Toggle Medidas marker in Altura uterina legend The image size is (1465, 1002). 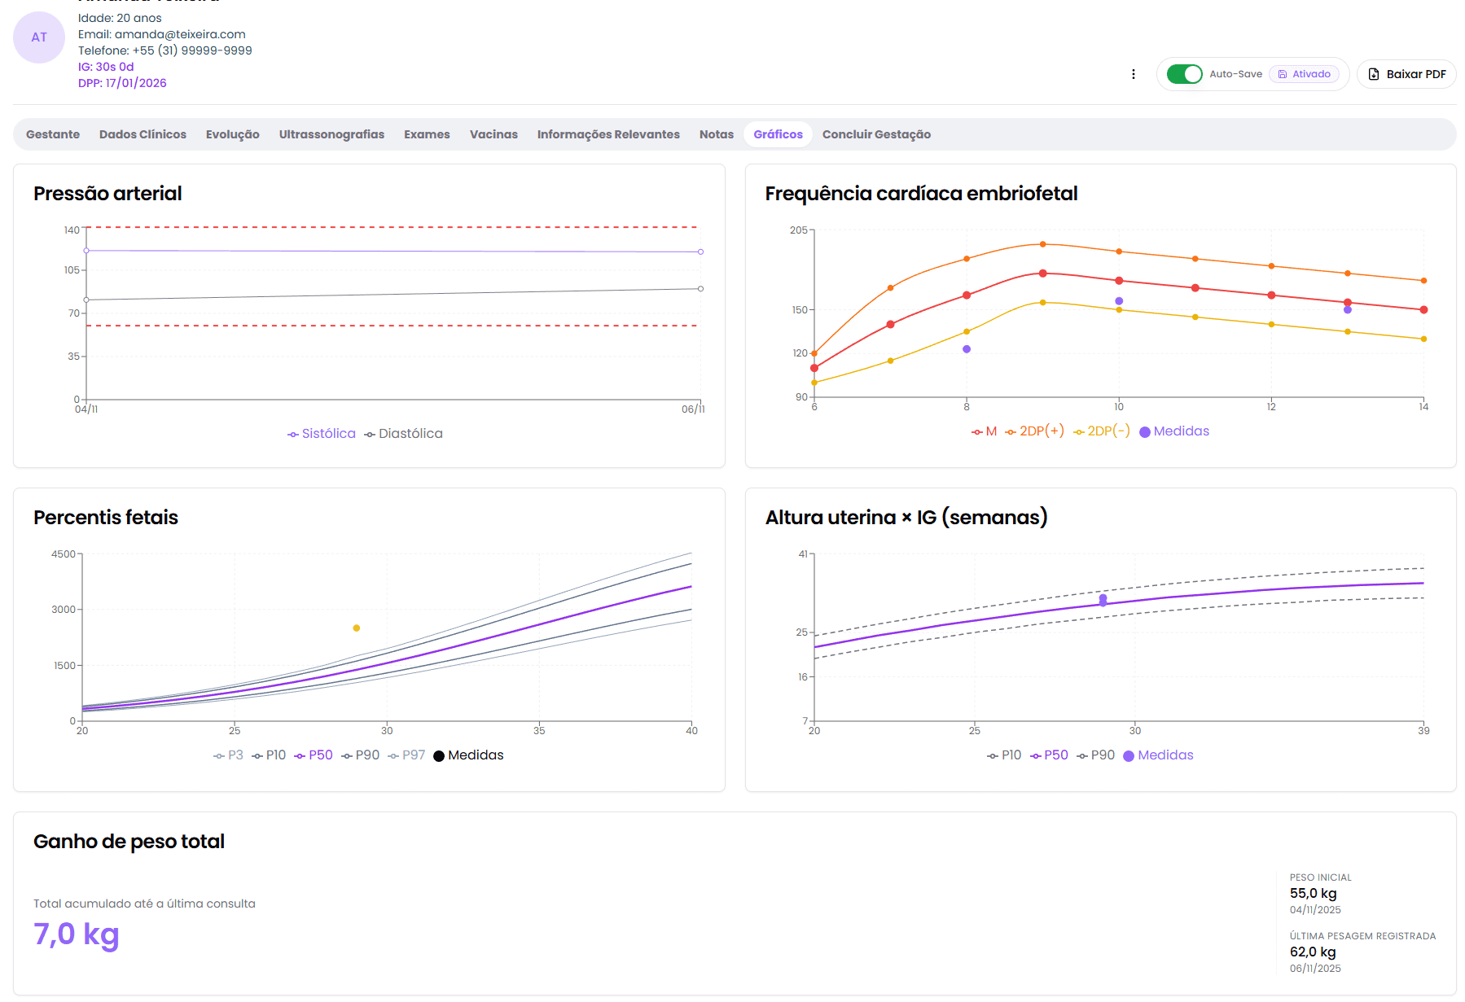pos(1158,755)
